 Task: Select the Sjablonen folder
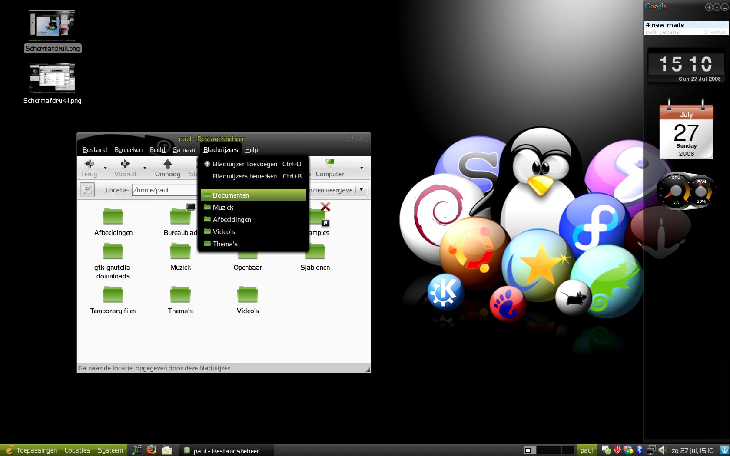(x=315, y=252)
